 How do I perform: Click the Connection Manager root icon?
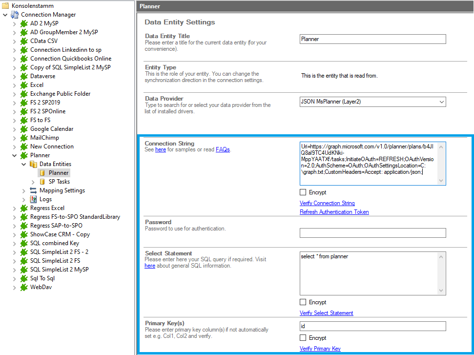point(15,15)
